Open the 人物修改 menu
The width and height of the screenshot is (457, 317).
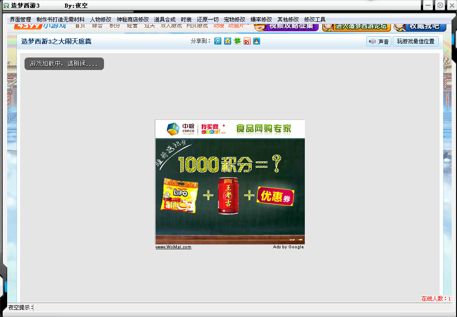coord(100,20)
